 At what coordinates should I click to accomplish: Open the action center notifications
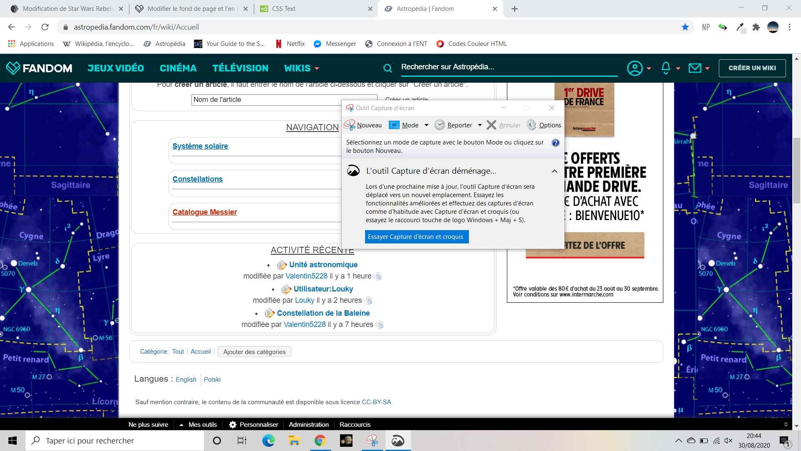784,441
